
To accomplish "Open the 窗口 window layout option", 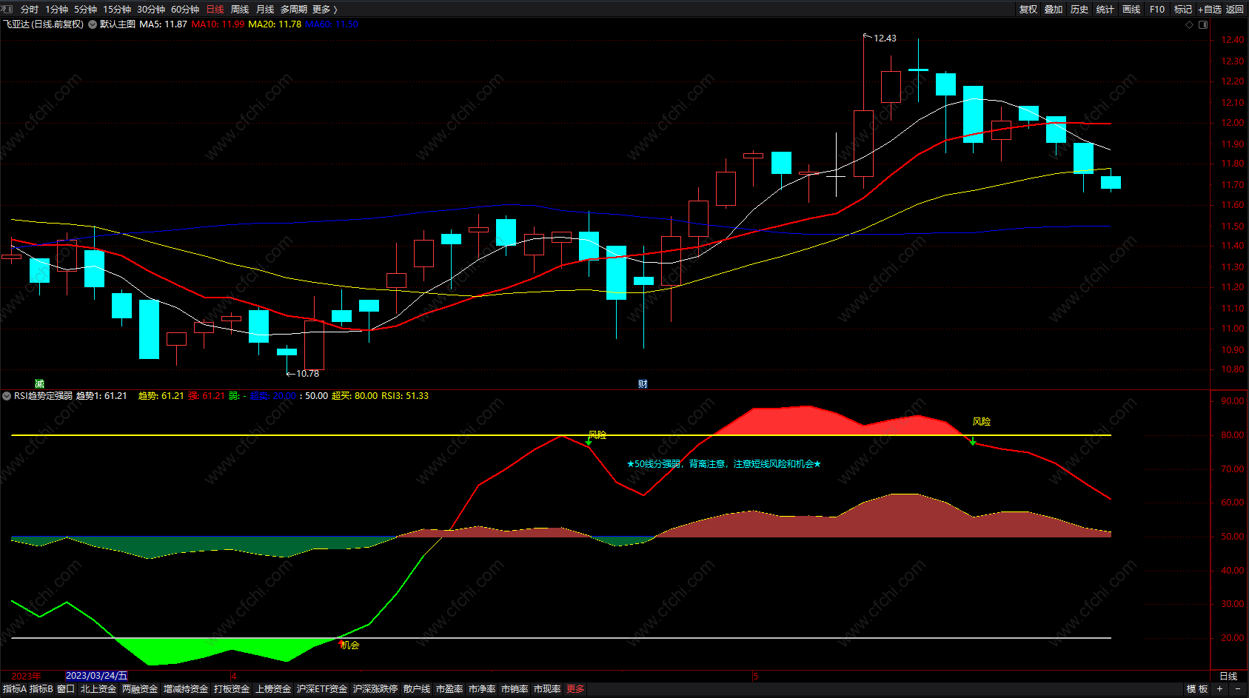I will click(66, 689).
